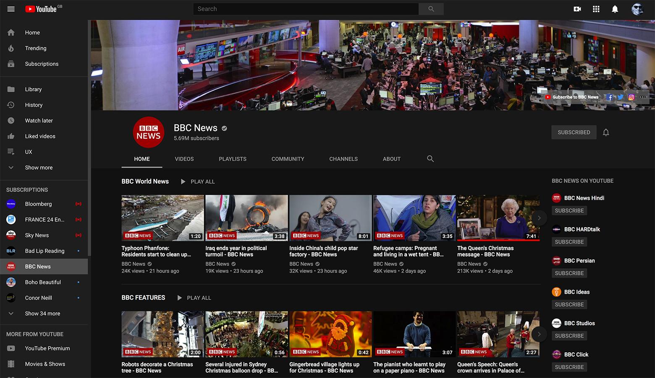Open Liked videos playlist
Screen dimensions: 655x378
tap(44, 136)
